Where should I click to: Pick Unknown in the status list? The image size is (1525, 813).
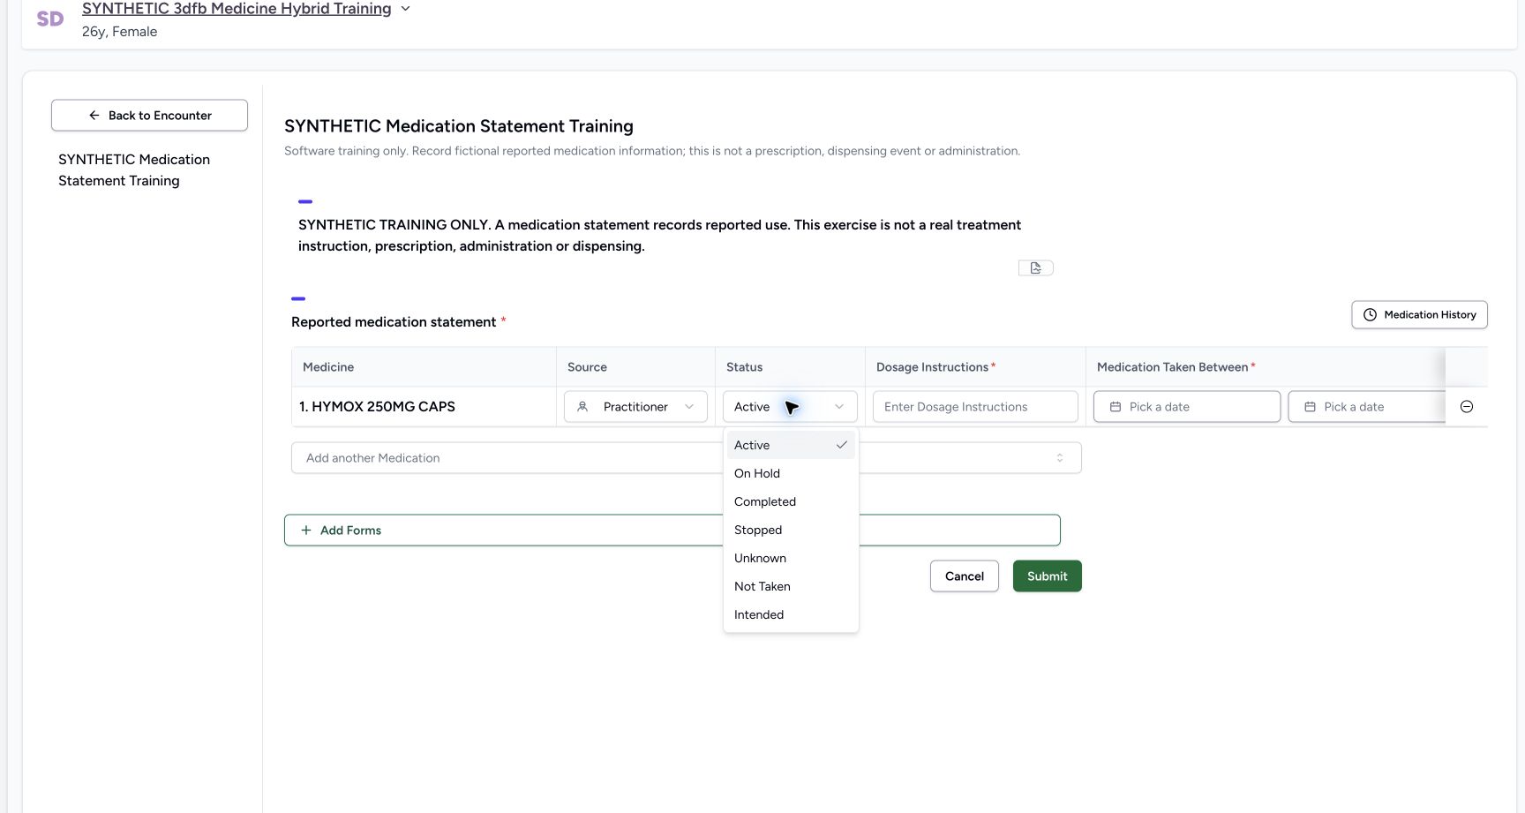tap(791, 558)
